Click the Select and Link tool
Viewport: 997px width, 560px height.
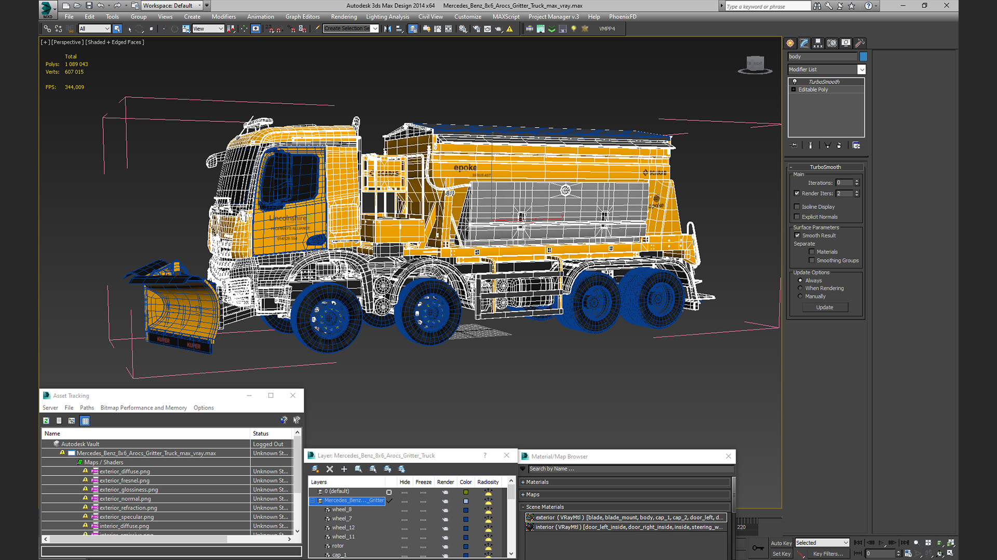coord(47,29)
